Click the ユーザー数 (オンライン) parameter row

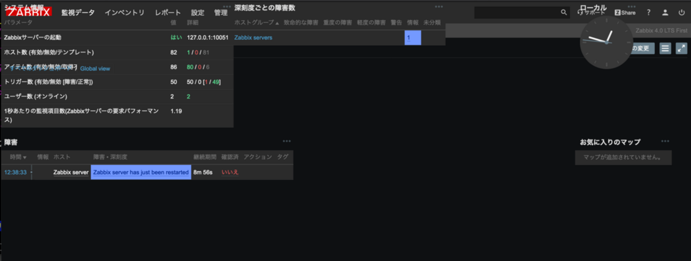tap(117, 97)
